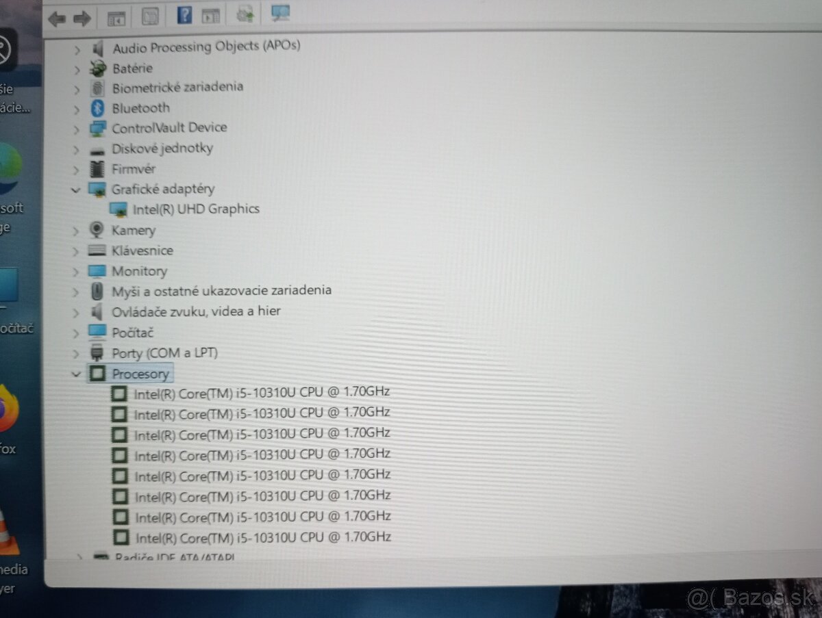
Task: Collapse the Procesory category
Action: pos(75,374)
